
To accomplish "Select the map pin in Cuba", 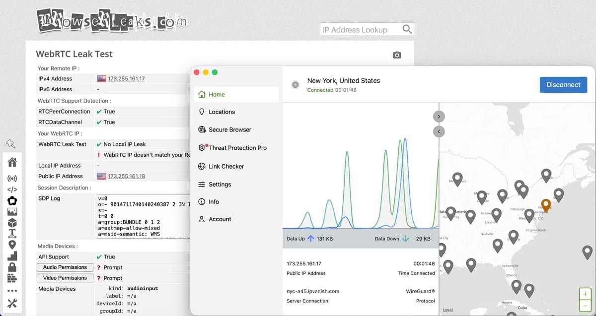I will pos(511,314).
